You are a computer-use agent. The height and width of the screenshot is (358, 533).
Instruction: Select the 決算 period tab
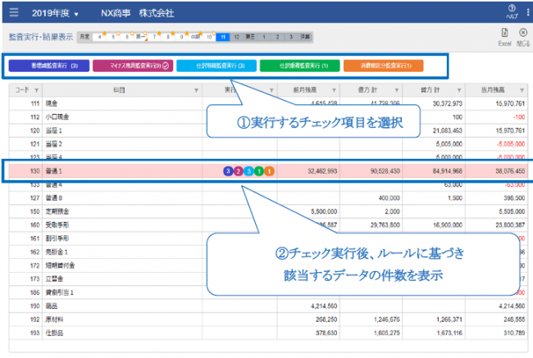tap(305, 37)
